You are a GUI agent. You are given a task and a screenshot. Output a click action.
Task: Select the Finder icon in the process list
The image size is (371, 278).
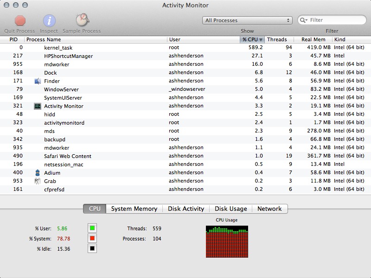38,81
